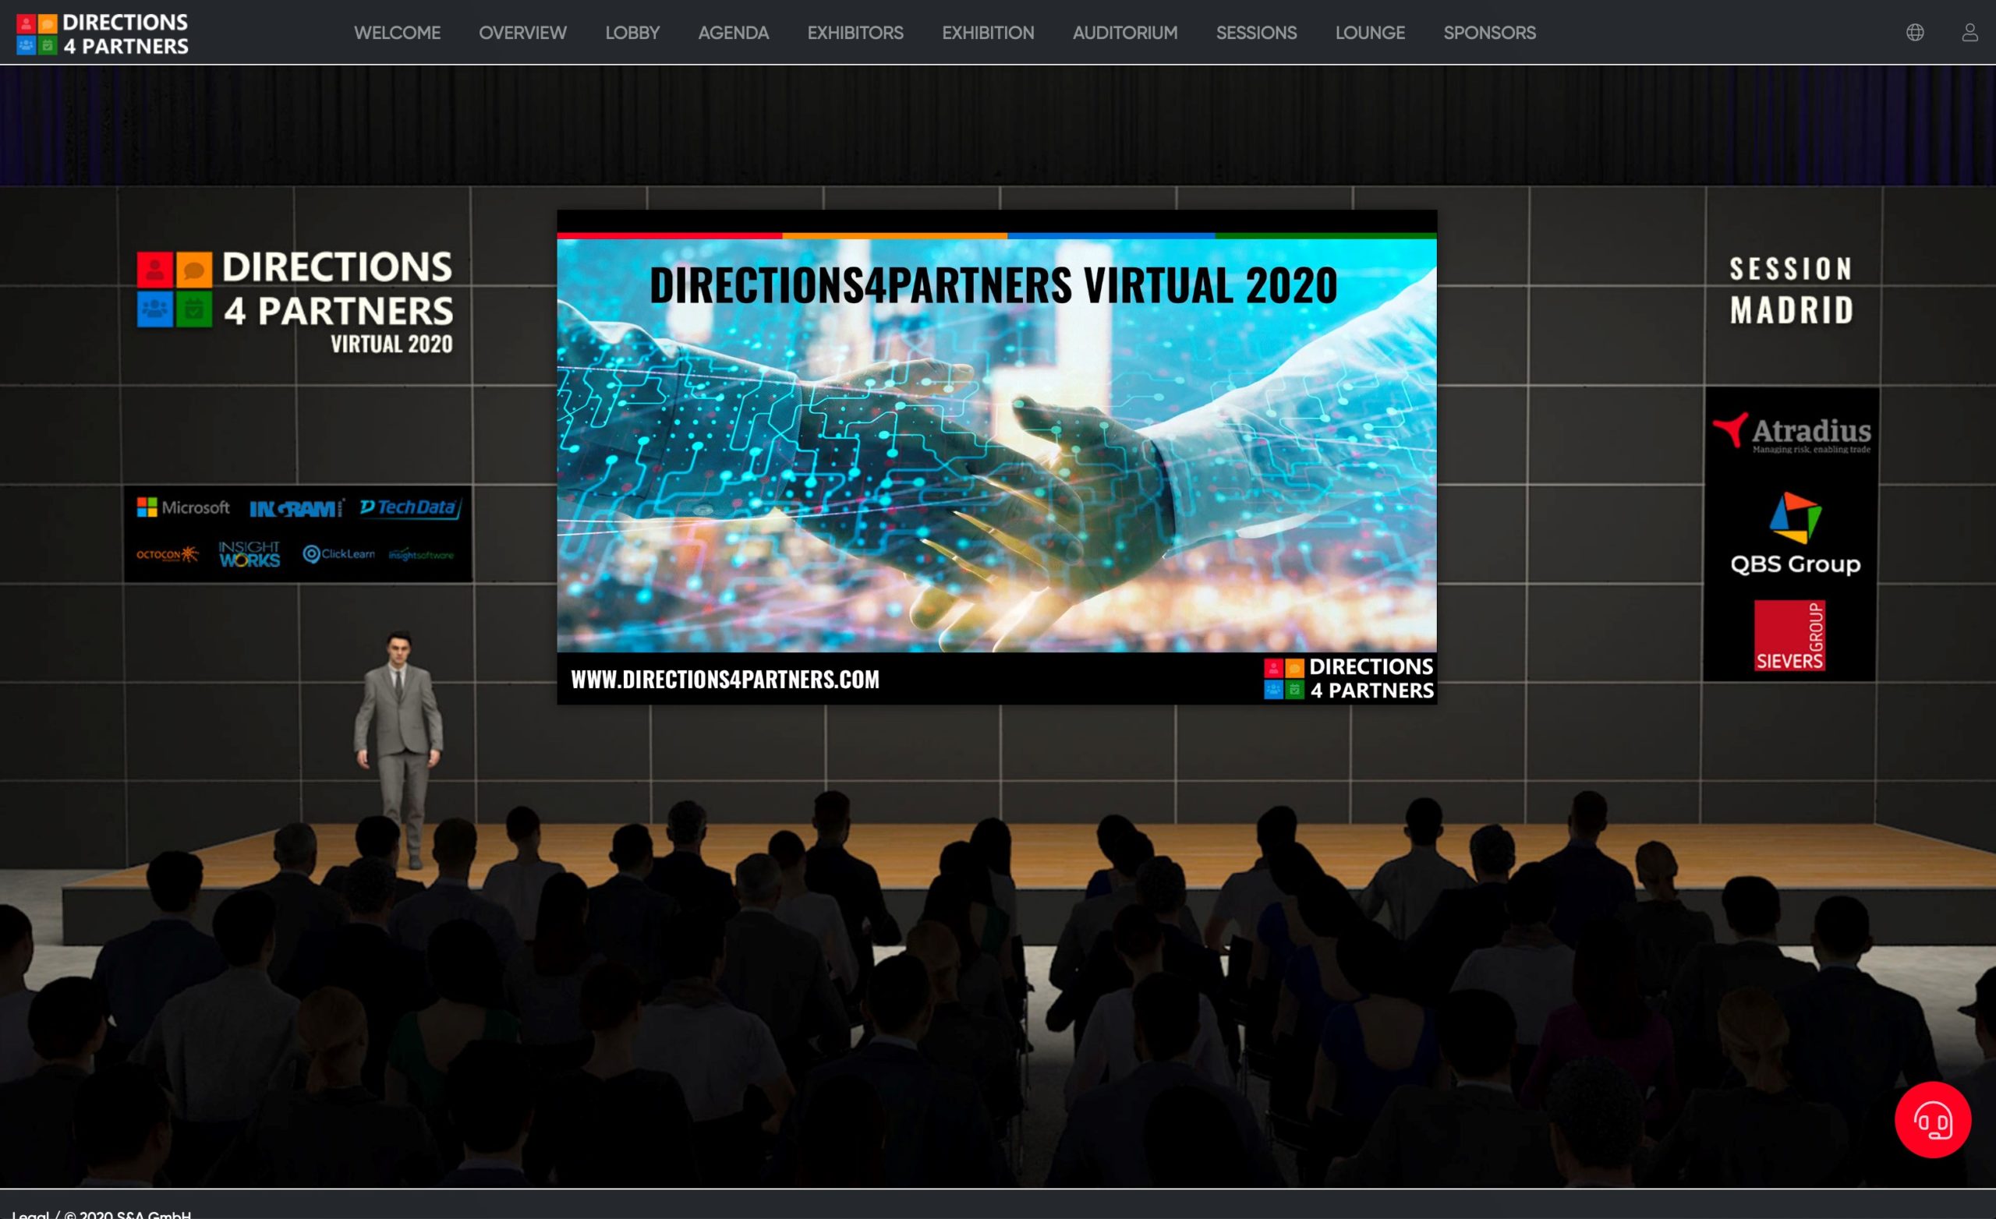Viewport: 1996px width, 1219px height.
Task: Navigate to the Lobby
Action: tap(632, 34)
